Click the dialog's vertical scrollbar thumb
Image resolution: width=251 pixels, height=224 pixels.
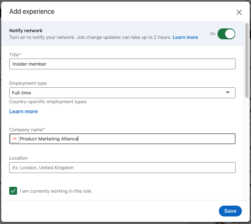pyautogui.click(x=247, y=60)
